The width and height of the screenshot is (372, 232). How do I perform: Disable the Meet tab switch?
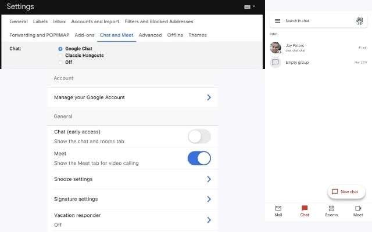click(199, 158)
